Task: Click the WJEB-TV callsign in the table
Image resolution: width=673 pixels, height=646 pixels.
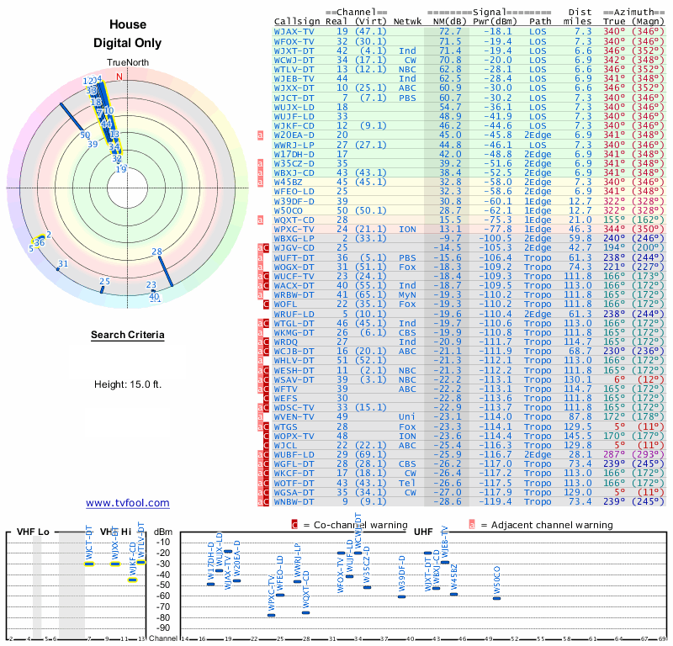Action: coord(294,79)
